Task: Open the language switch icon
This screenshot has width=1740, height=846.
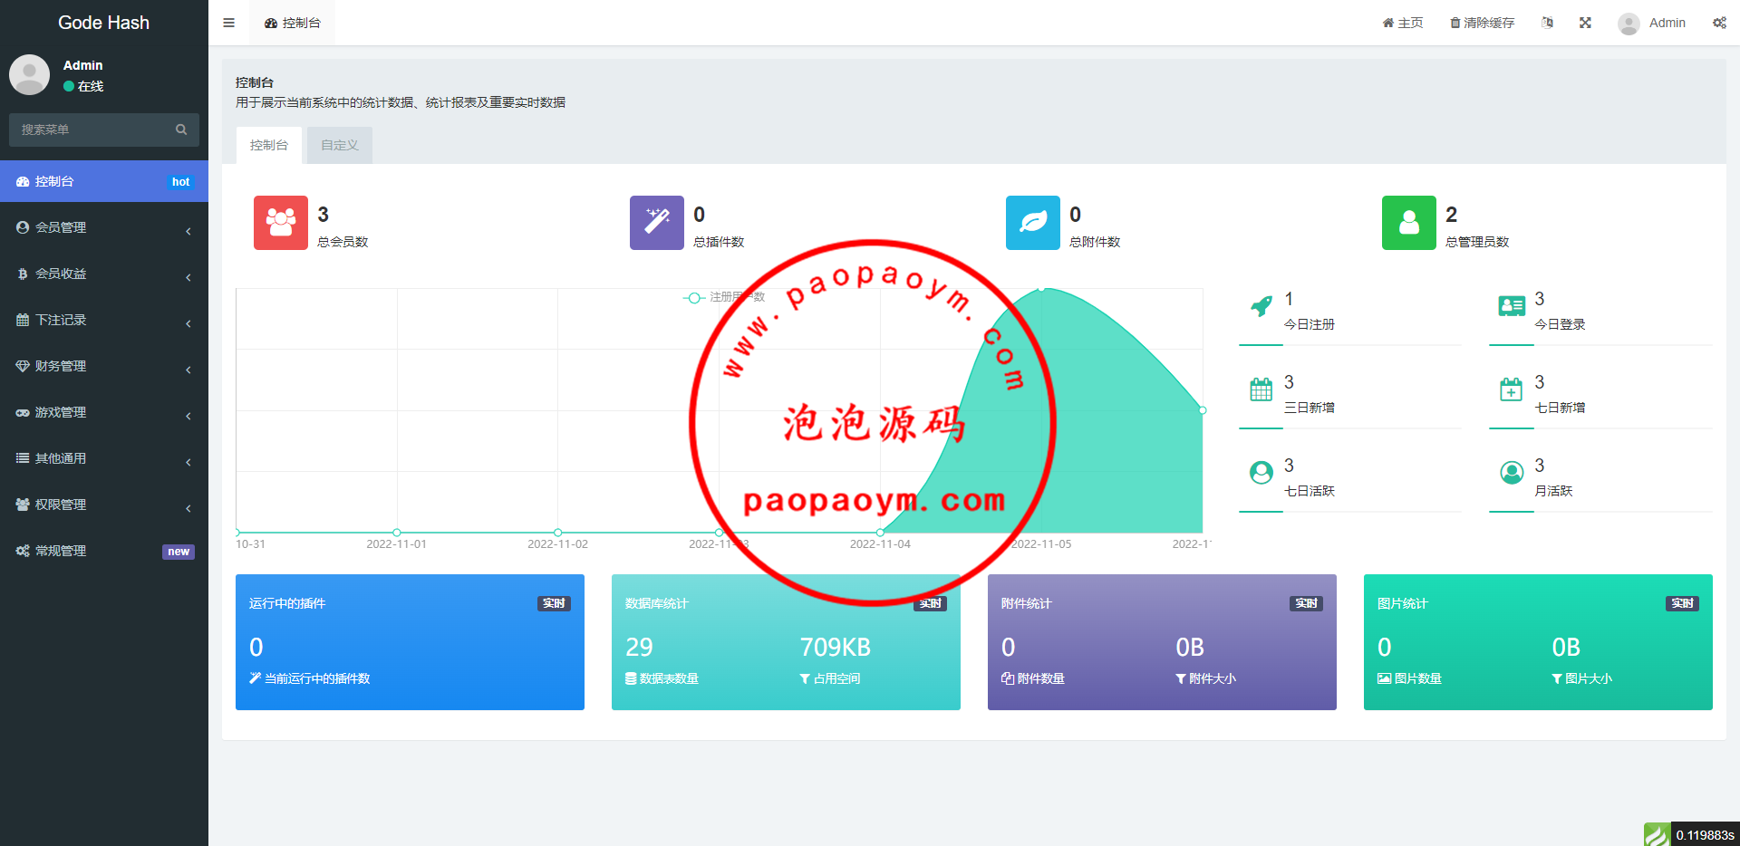Action: click(1548, 23)
